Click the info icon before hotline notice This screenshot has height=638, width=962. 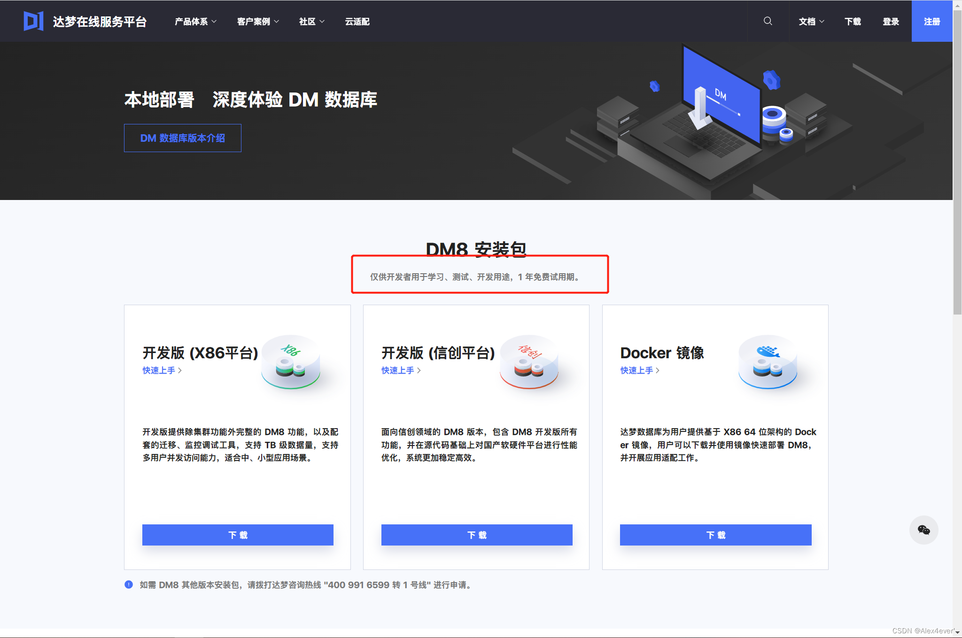(x=128, y=584)
